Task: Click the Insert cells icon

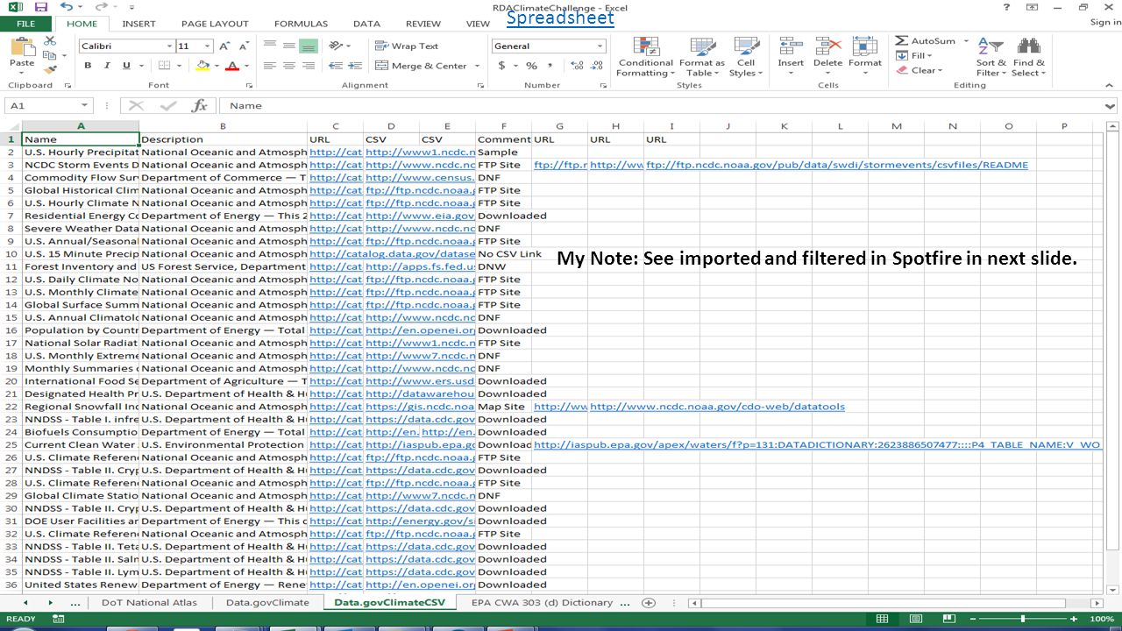Action: pos(791,46)
